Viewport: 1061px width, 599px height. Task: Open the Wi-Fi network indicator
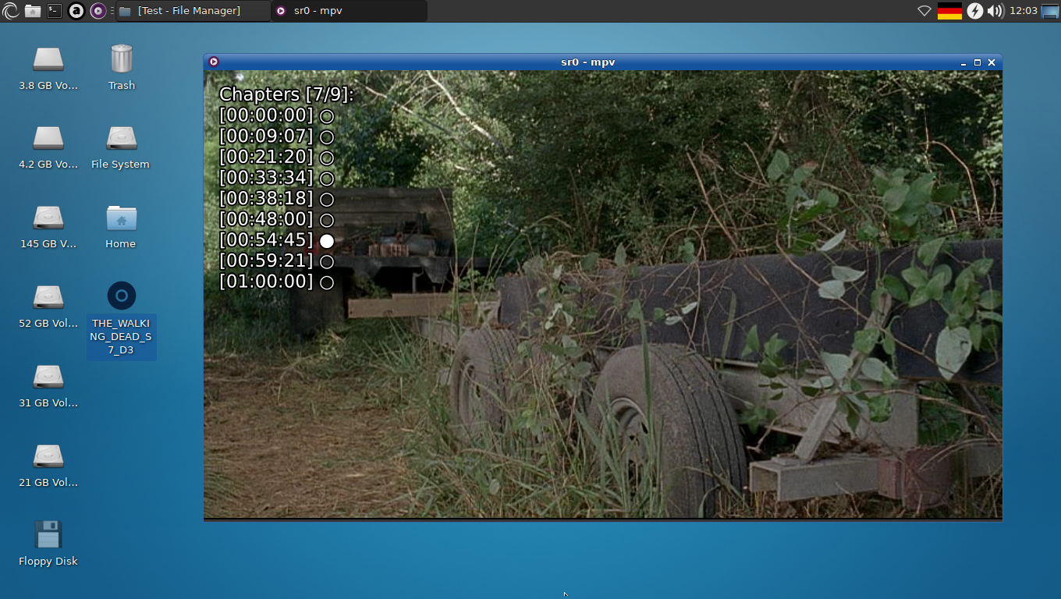tap(924, 11)
